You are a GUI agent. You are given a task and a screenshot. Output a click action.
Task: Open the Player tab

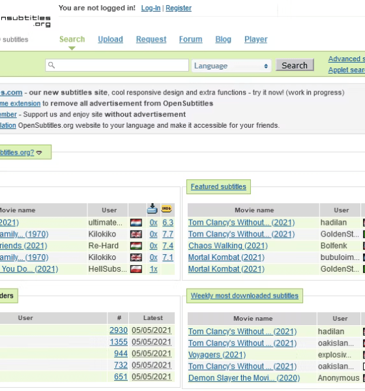point(255,39)
